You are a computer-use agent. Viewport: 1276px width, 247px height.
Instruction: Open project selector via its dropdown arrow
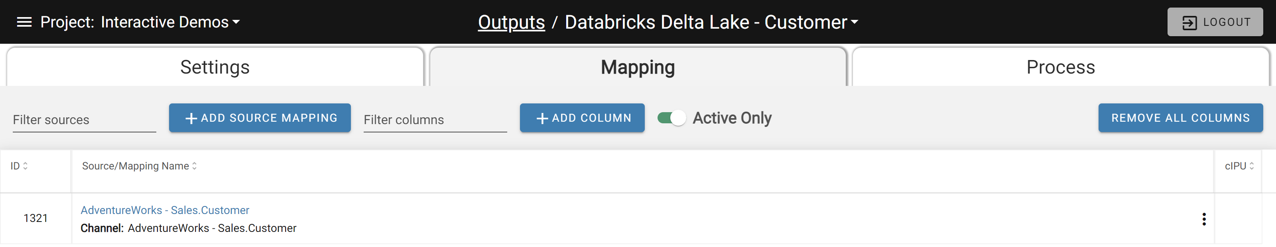tap(236, 21)
